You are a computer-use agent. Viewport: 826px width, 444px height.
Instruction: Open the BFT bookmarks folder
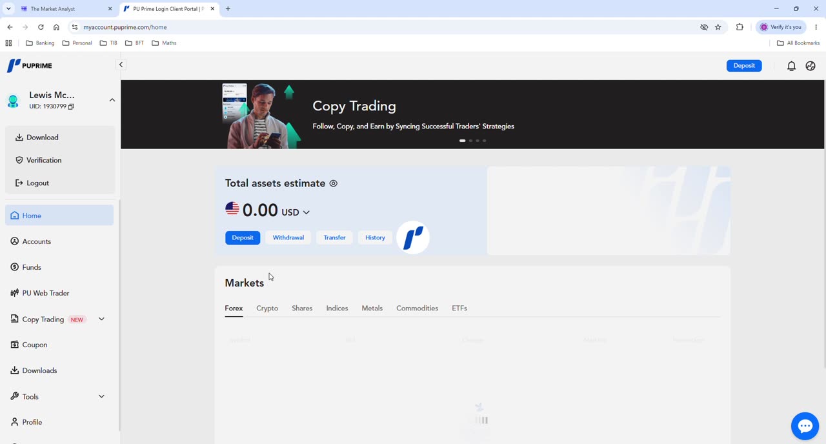click(135, 43)
